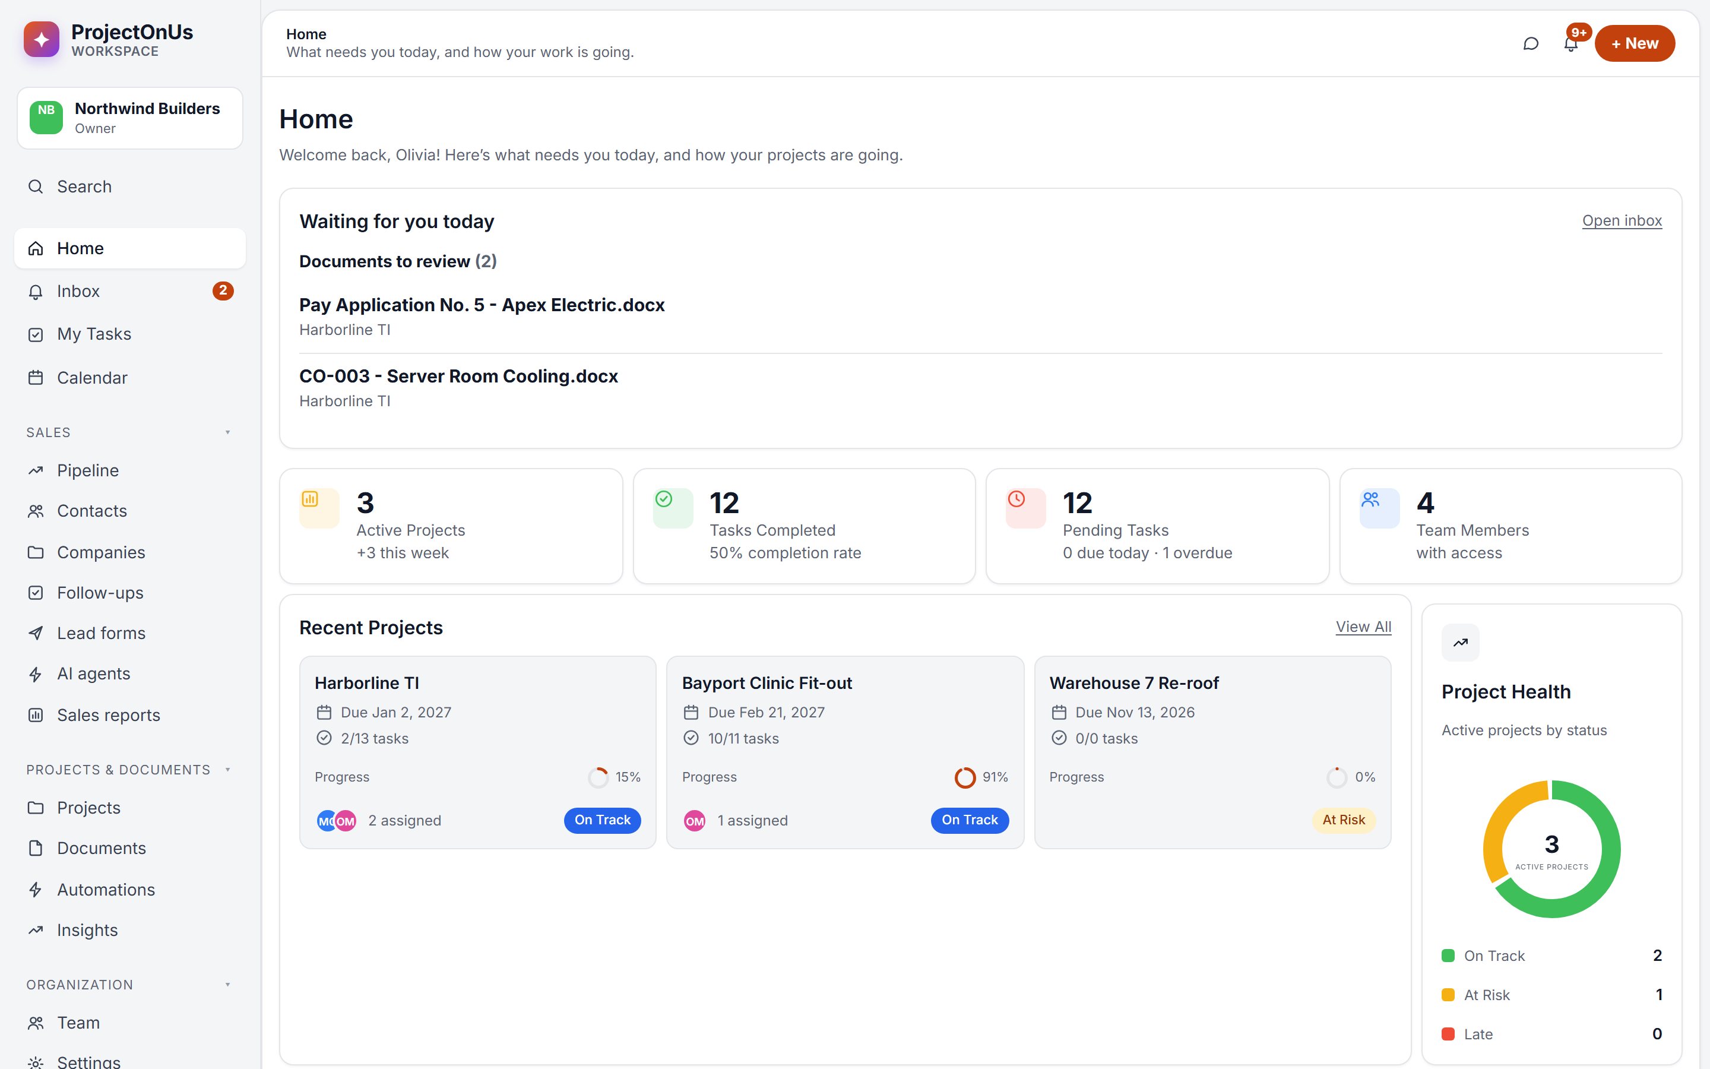Image resolution: width=1710 pixels, height=1069 pixels.
Task: Click the assignee avatars on Harborline TI card
Action: pos(337,821)
